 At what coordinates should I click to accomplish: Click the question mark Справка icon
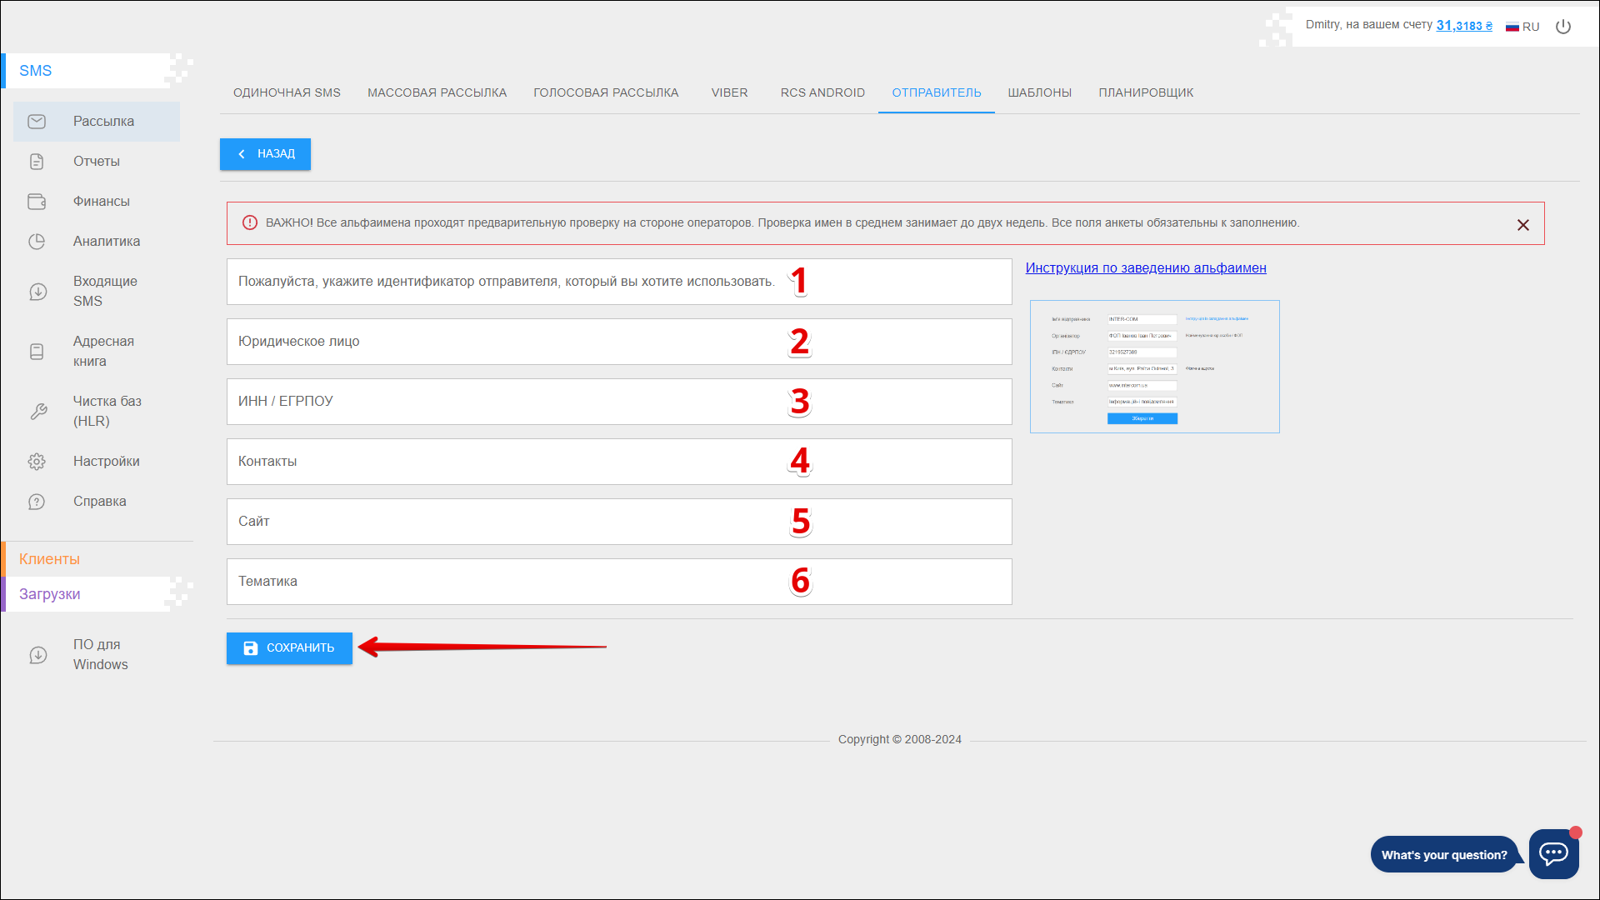(x=37, y=502)
